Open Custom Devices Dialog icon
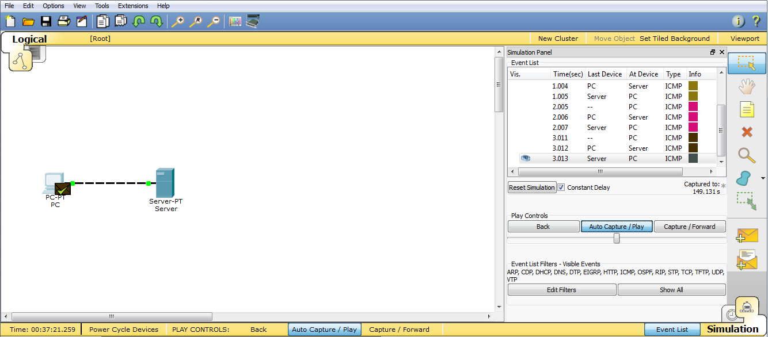The height and width of the screenshot is (337, 768). 253,22
